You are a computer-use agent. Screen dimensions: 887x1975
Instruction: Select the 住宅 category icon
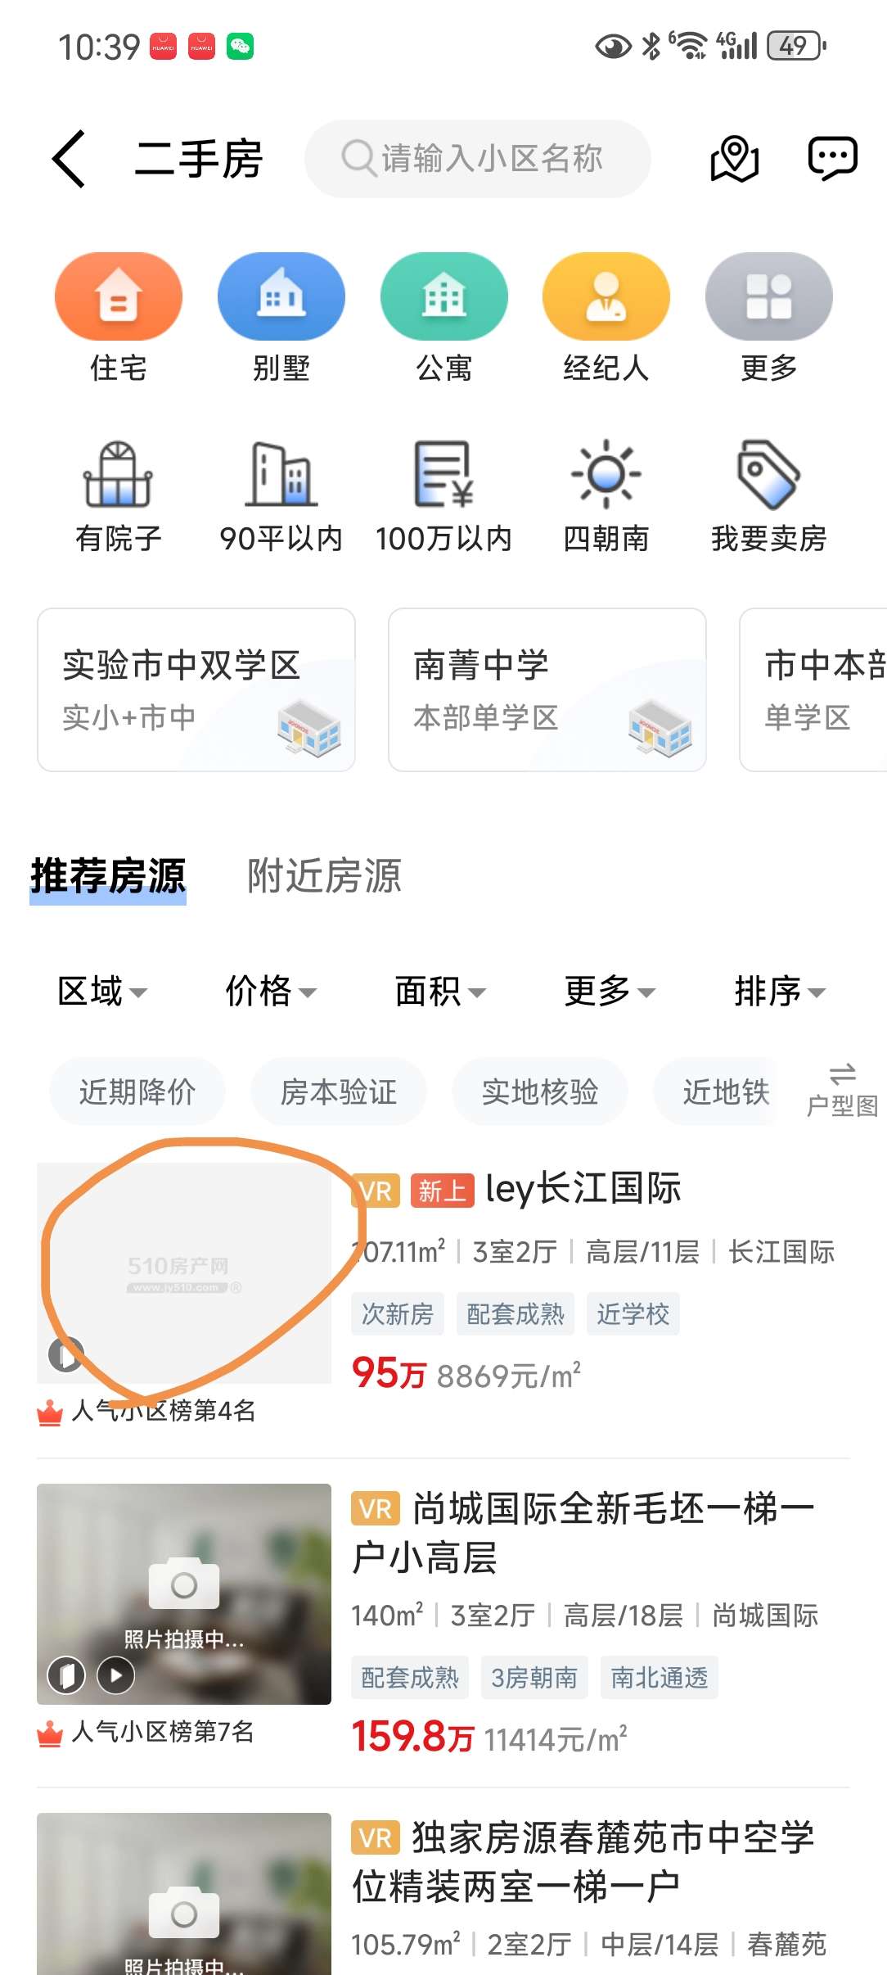coord(119,296)
